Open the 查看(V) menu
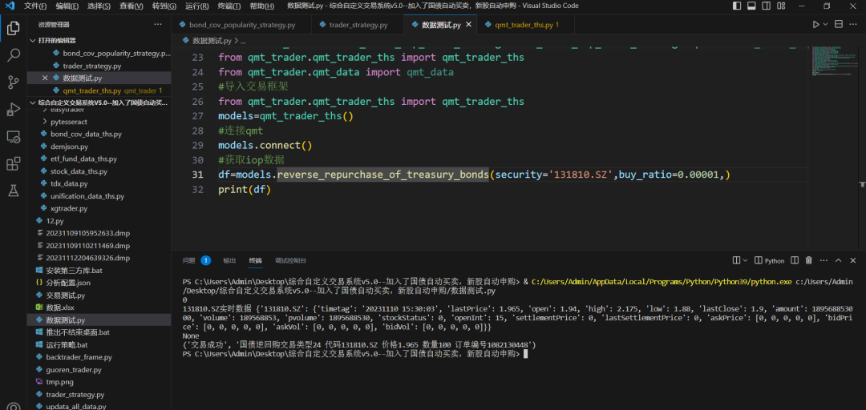This screenshot has height=410, width=866. pyautogui.click(x=132, y=6)
